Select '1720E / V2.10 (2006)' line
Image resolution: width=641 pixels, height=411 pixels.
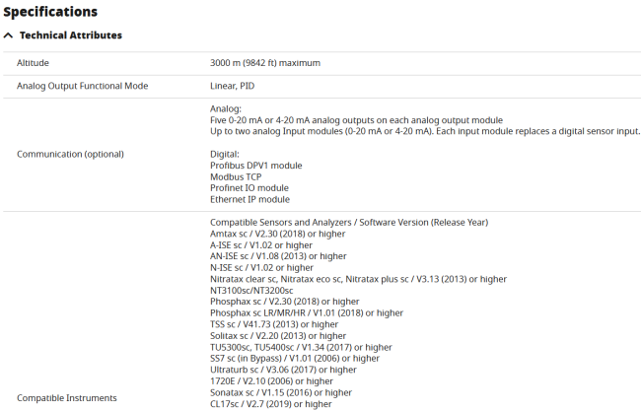[x=271, y=381]
